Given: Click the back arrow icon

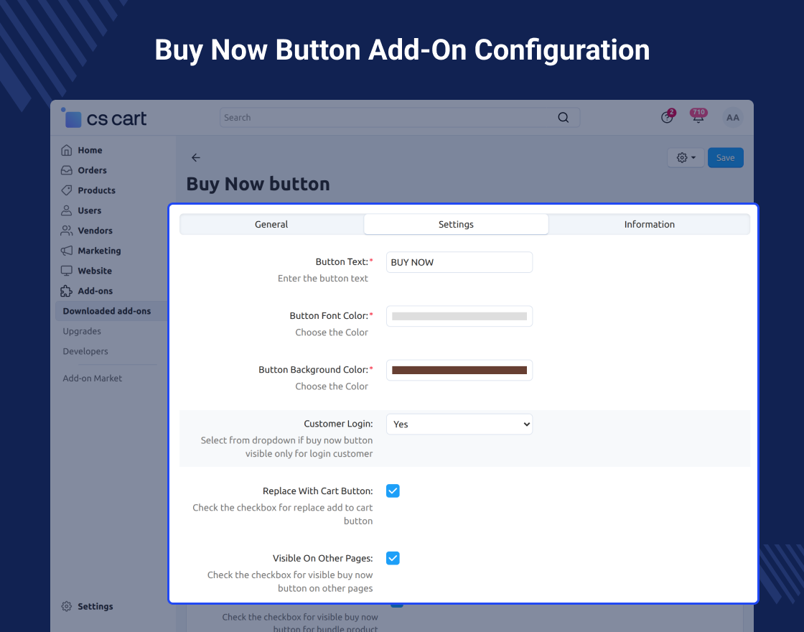Looking at the screenshot, I should (196, 158).
